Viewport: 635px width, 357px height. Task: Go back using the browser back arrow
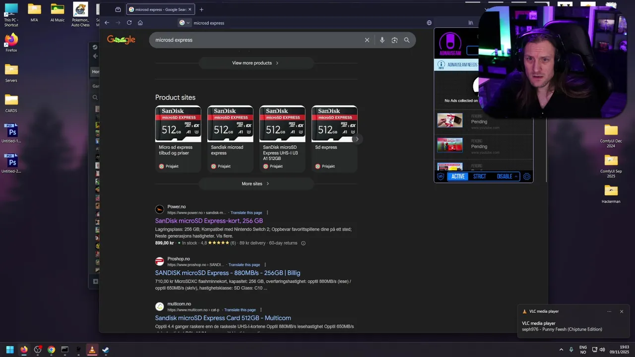point(107,23)
